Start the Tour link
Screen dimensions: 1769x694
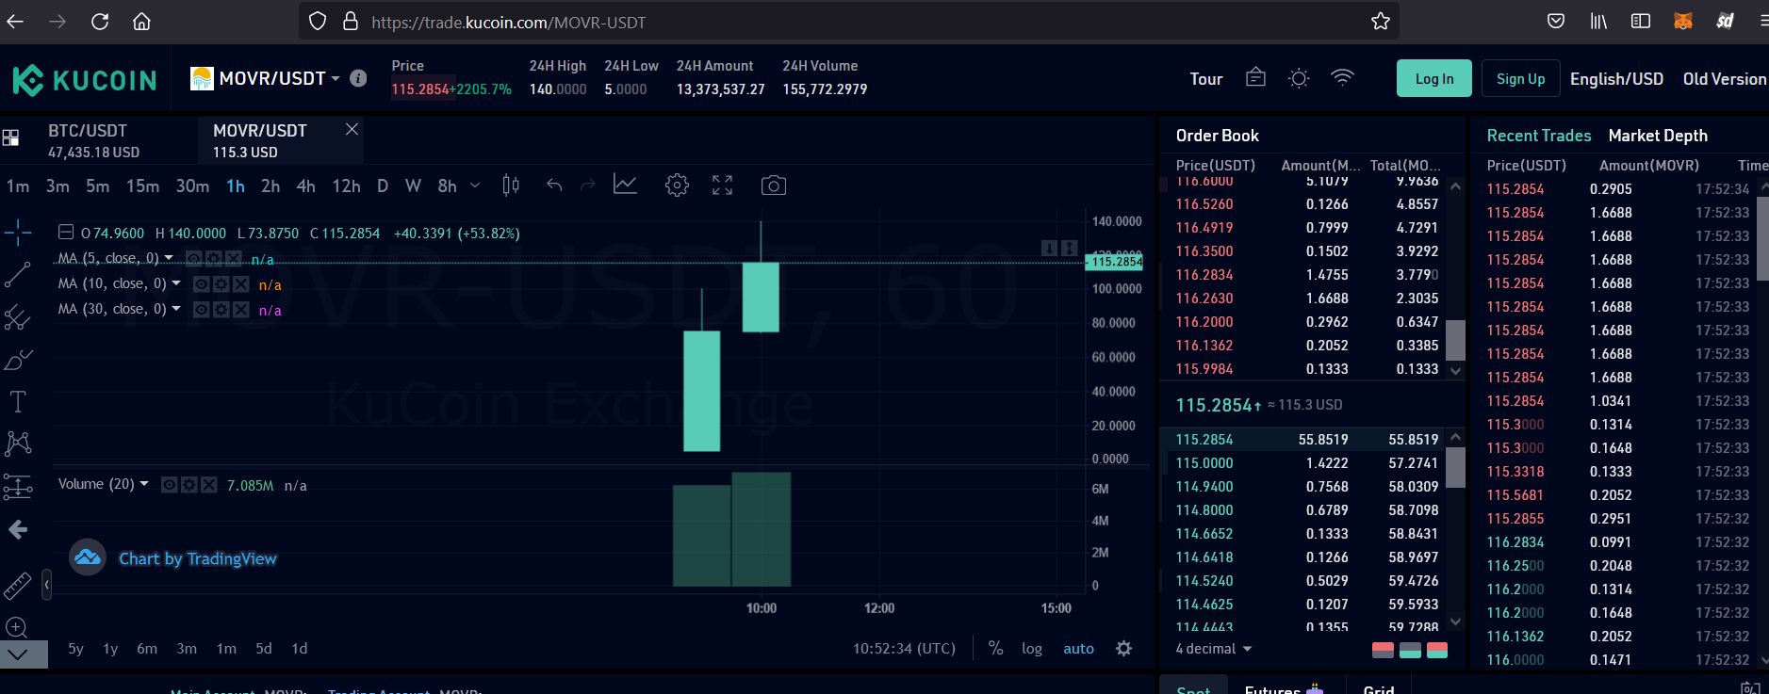[1205, 79]
